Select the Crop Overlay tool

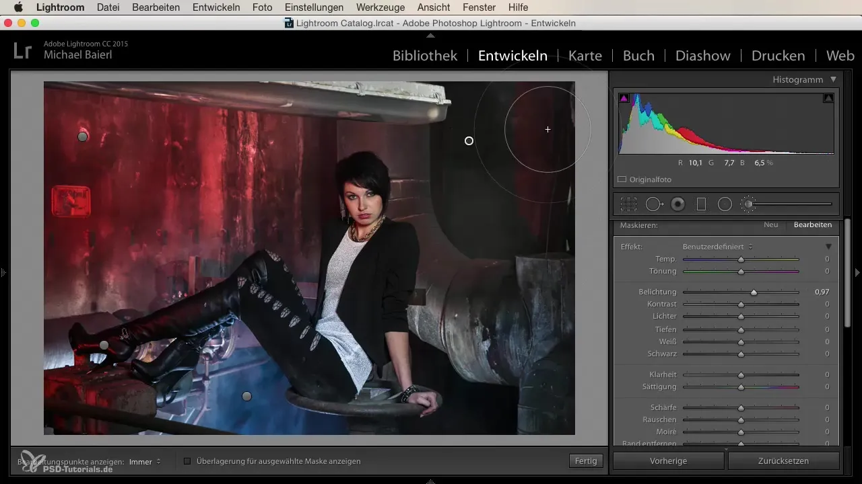pos(628,204)
